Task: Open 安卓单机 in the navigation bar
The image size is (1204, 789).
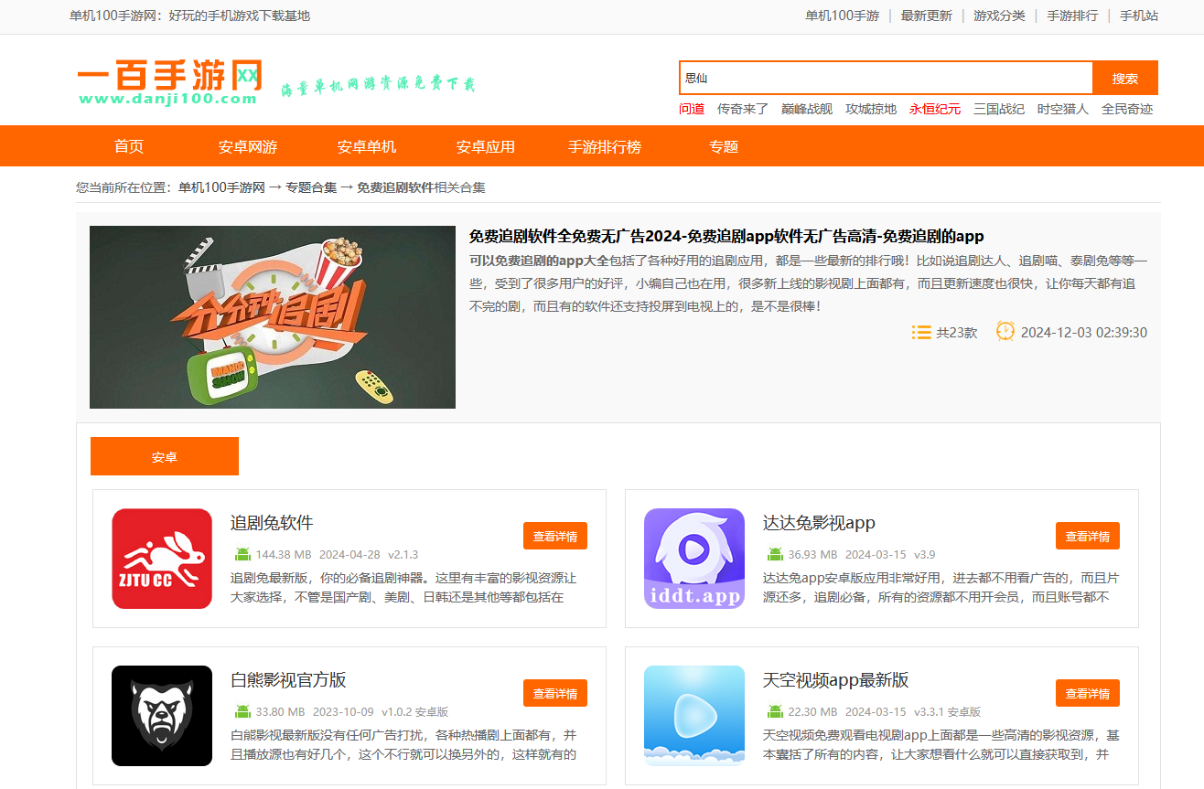Action: pos(367,146)
